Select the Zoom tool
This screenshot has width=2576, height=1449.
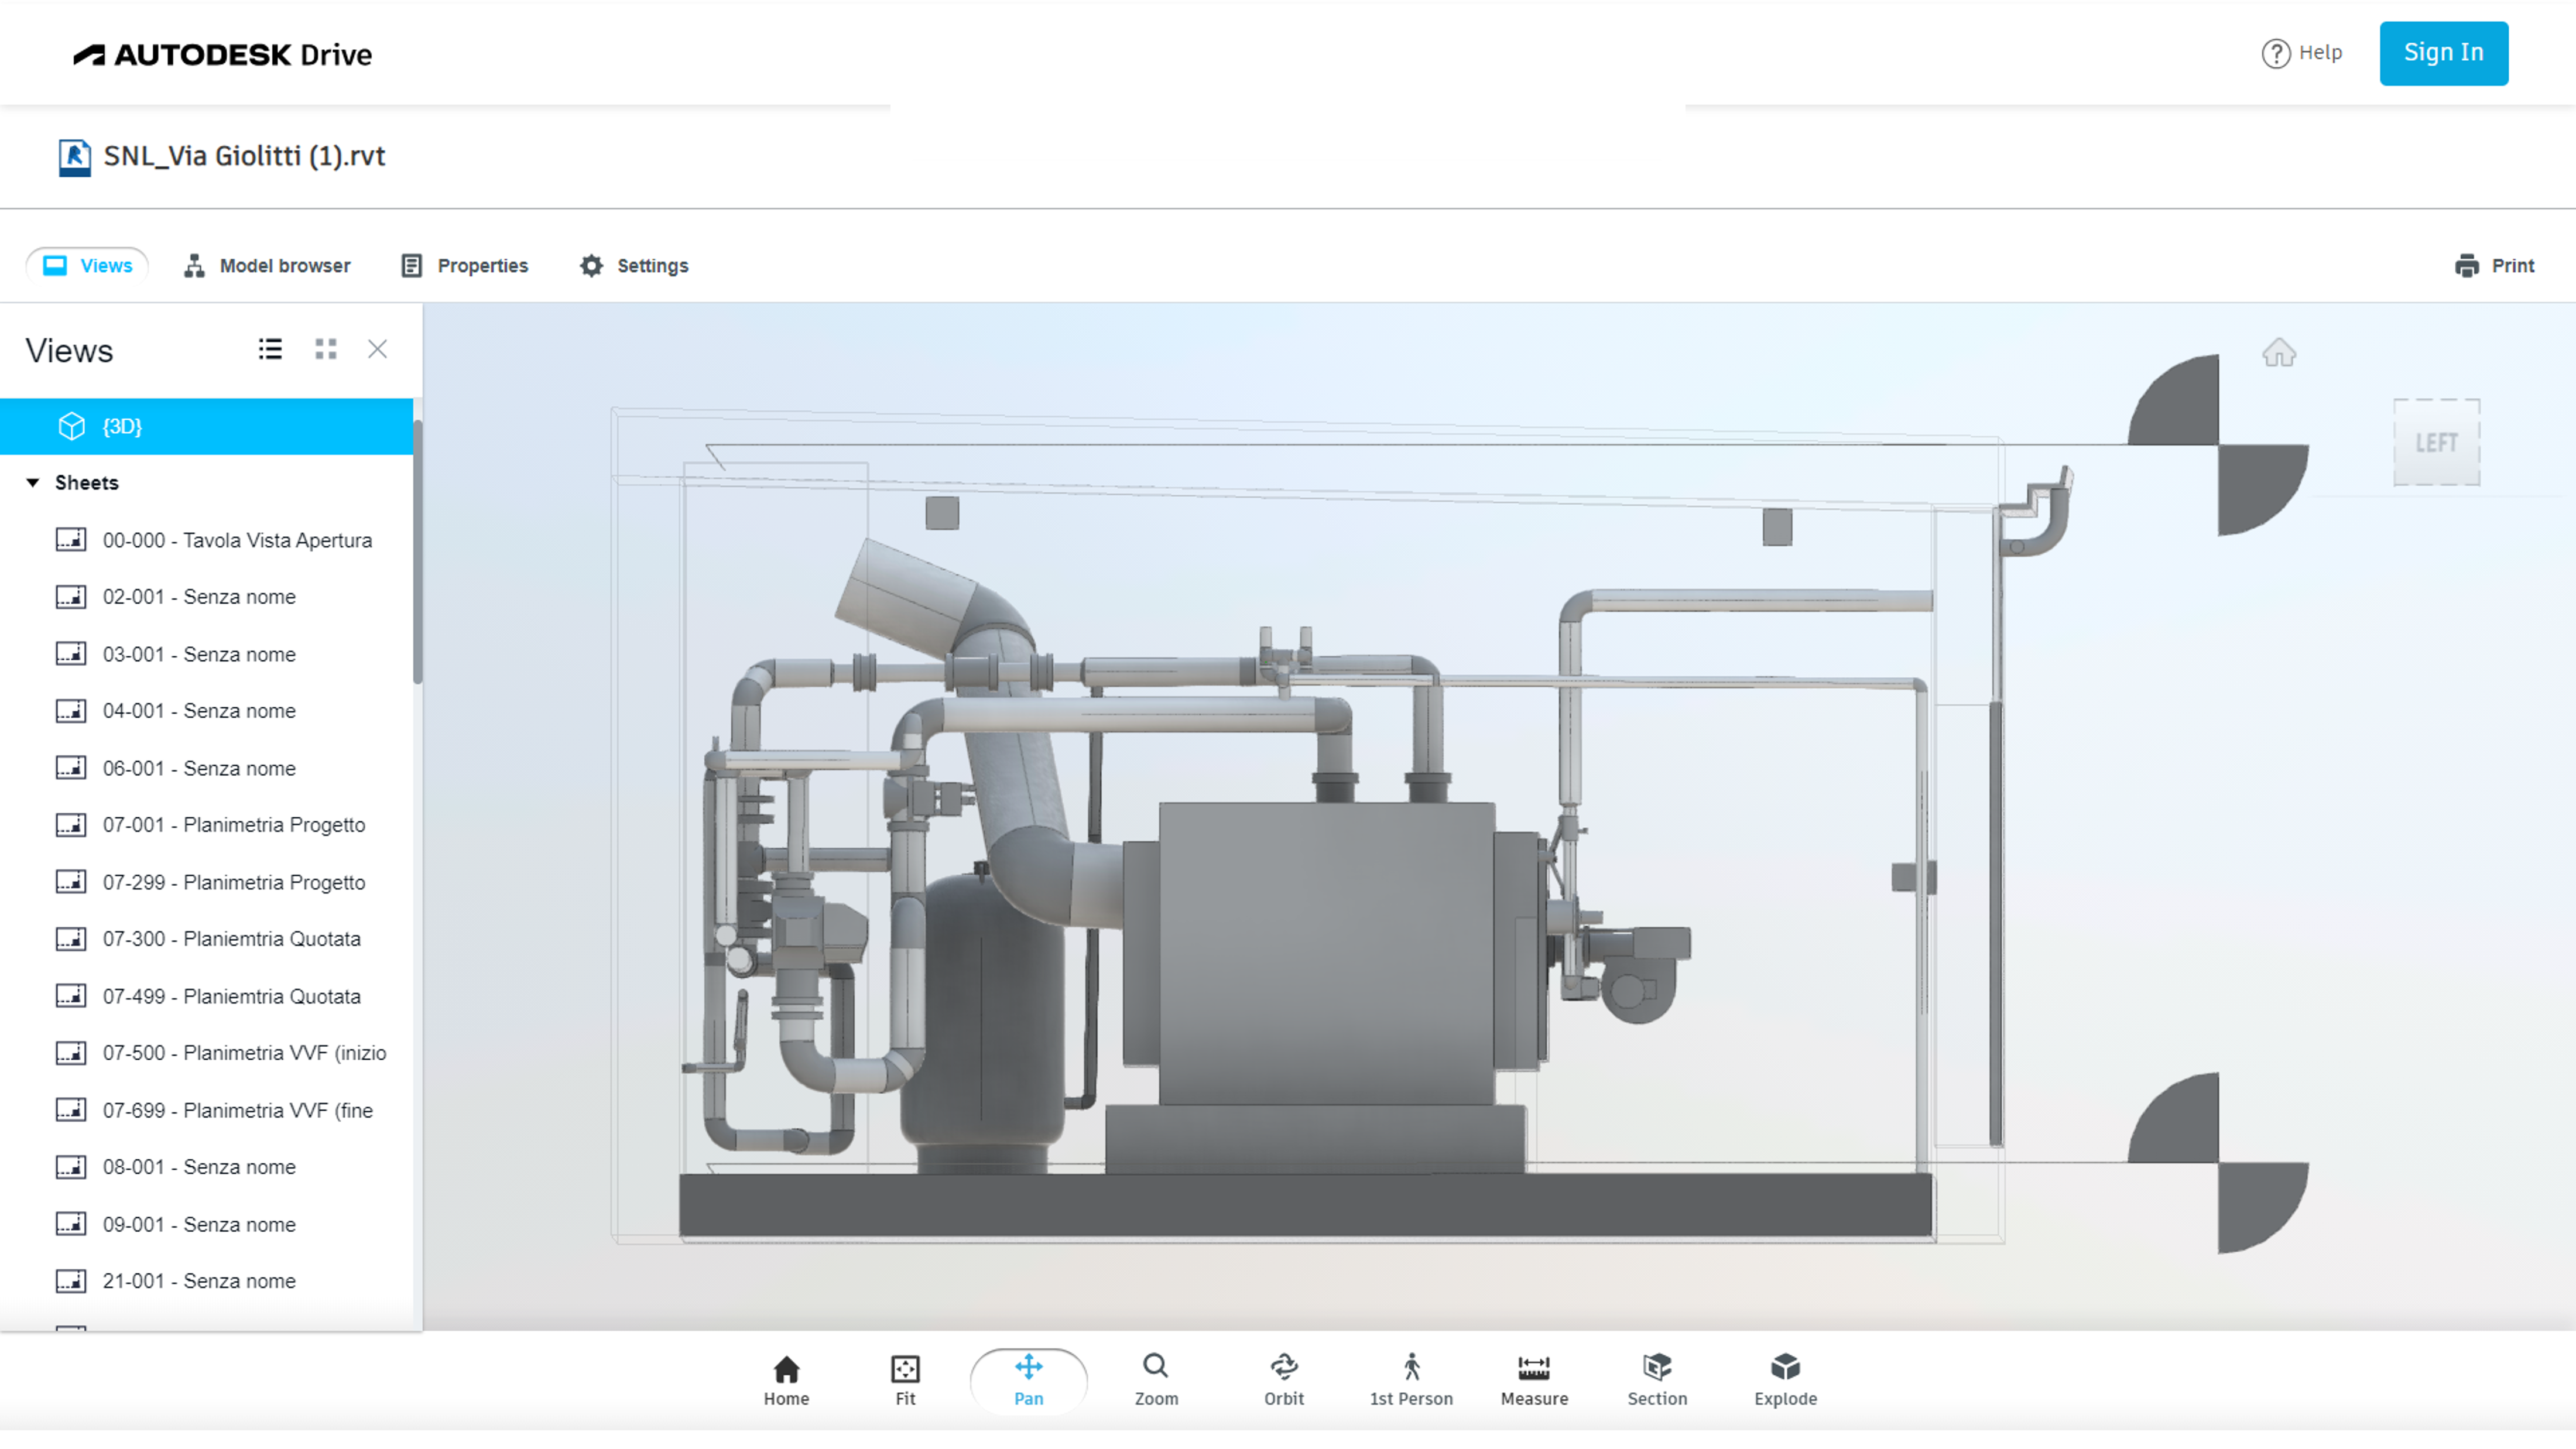click(1155, 1380)
